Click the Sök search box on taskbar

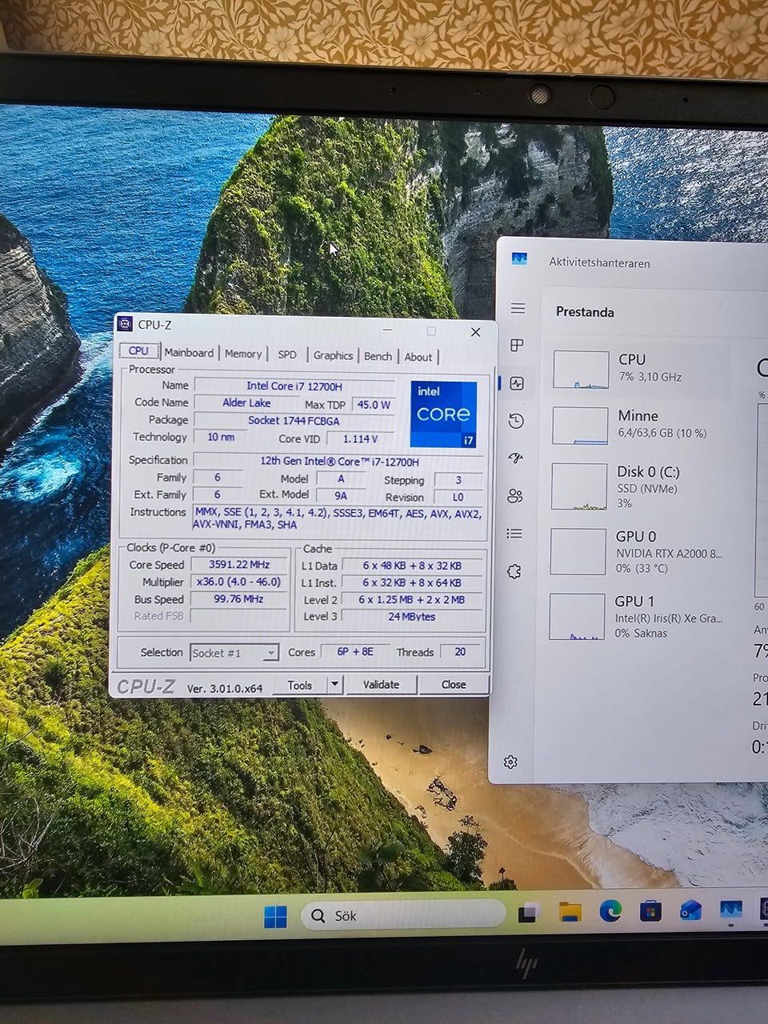tap(403, 915)
